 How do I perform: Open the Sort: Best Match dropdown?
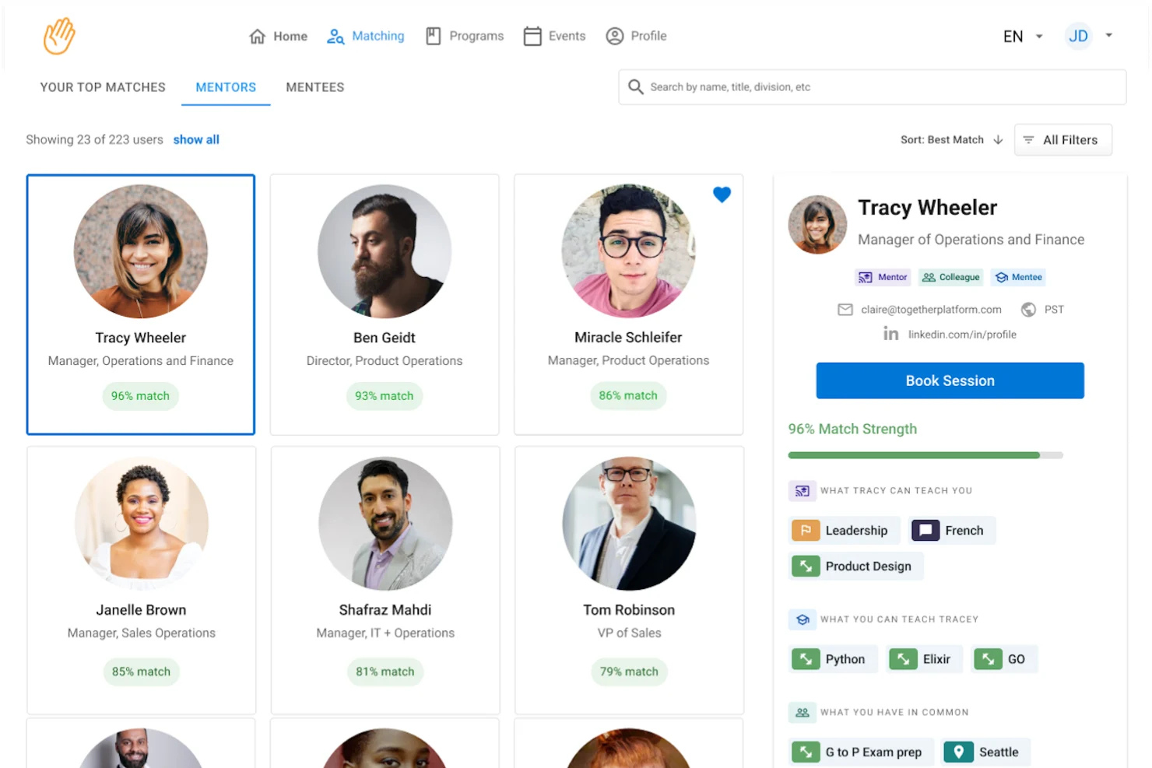(x=951, y=140)
